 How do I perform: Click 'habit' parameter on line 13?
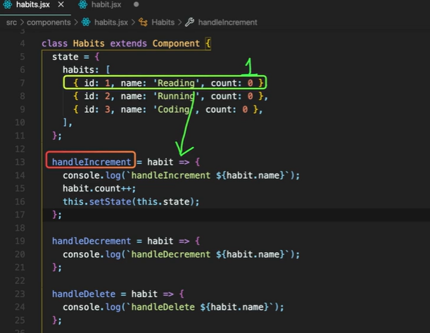(x=160, y=162)
